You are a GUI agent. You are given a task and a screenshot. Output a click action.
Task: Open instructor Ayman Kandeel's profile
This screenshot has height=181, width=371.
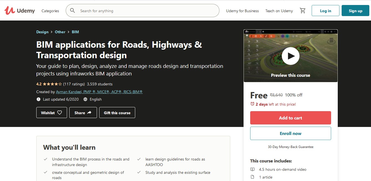click(x=99, y=92)
